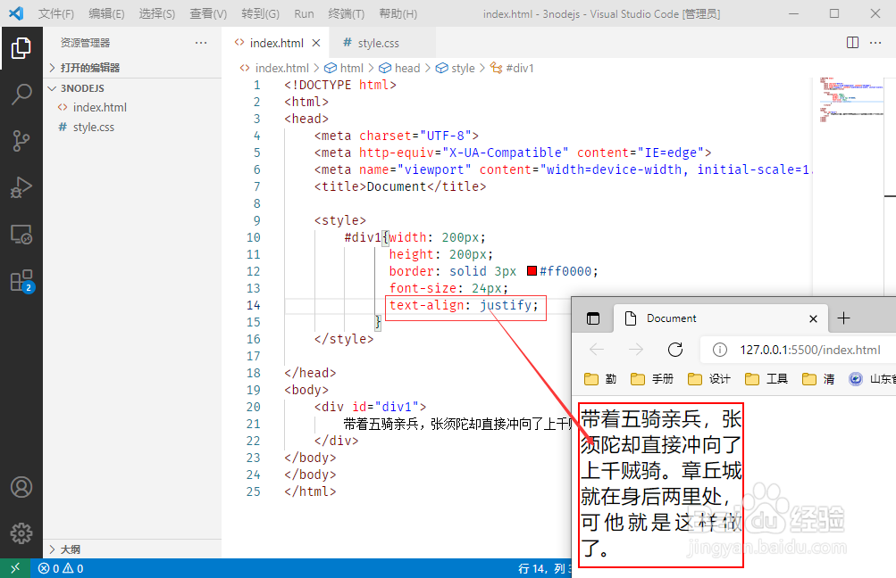The height and width of the screenshot is (578, 896).
Task: Open the Search view in activity bar
Action: pos(21,95)
